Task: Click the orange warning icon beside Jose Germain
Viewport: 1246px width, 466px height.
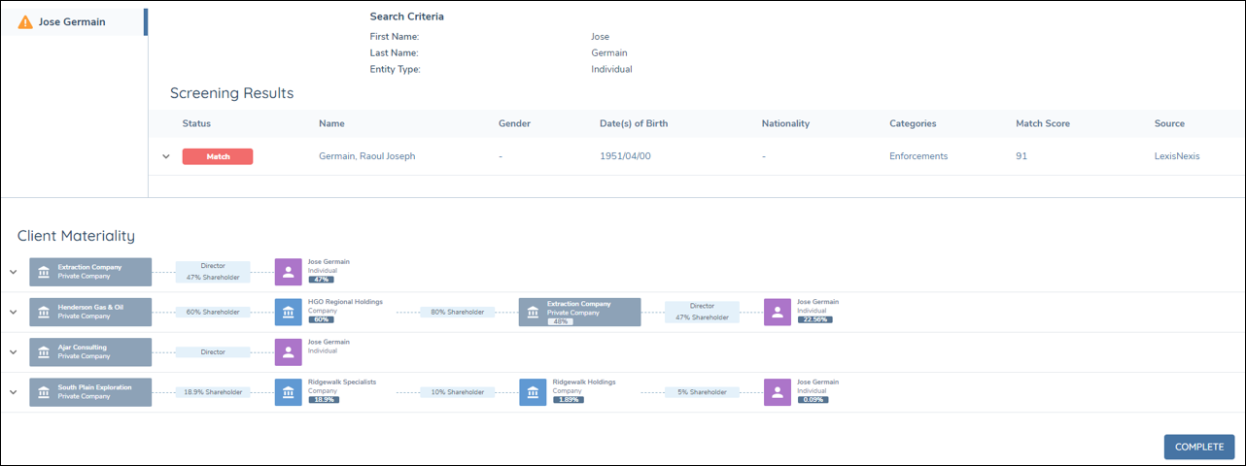Action: click(25, 21)
